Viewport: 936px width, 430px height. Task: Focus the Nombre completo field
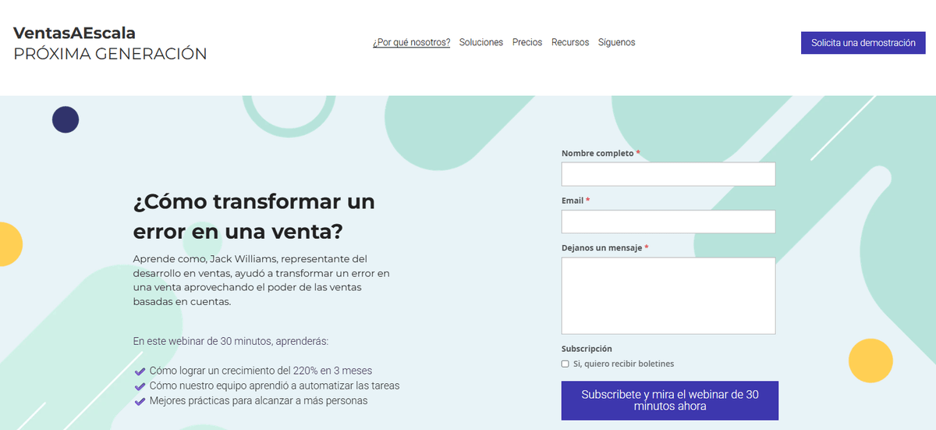(668, 174)
